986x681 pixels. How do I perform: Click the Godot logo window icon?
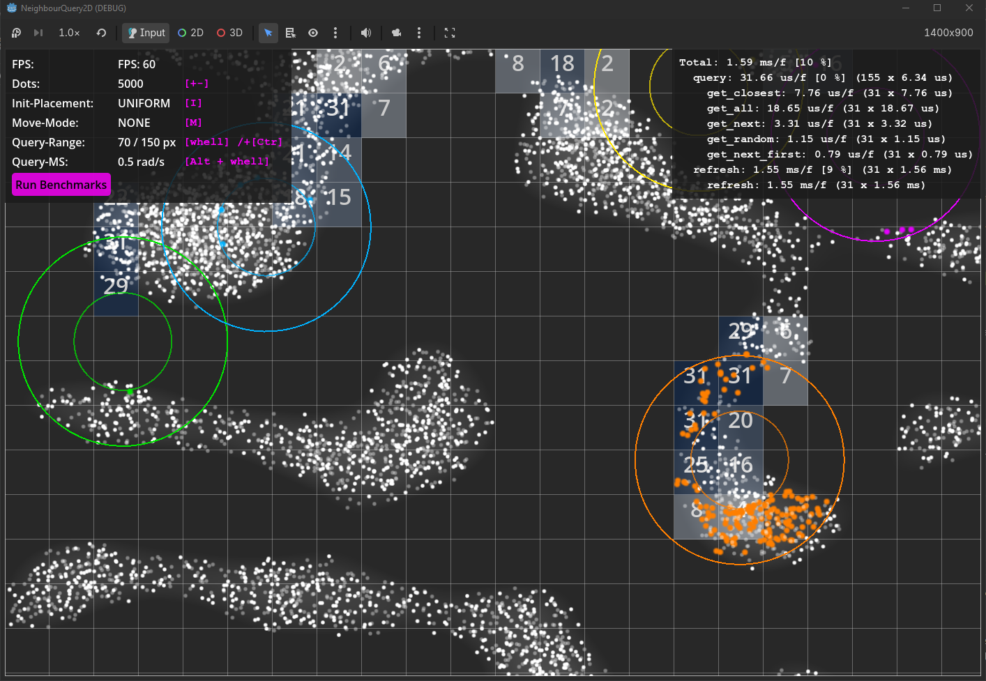pyautogui.click(x=11, y=8)
